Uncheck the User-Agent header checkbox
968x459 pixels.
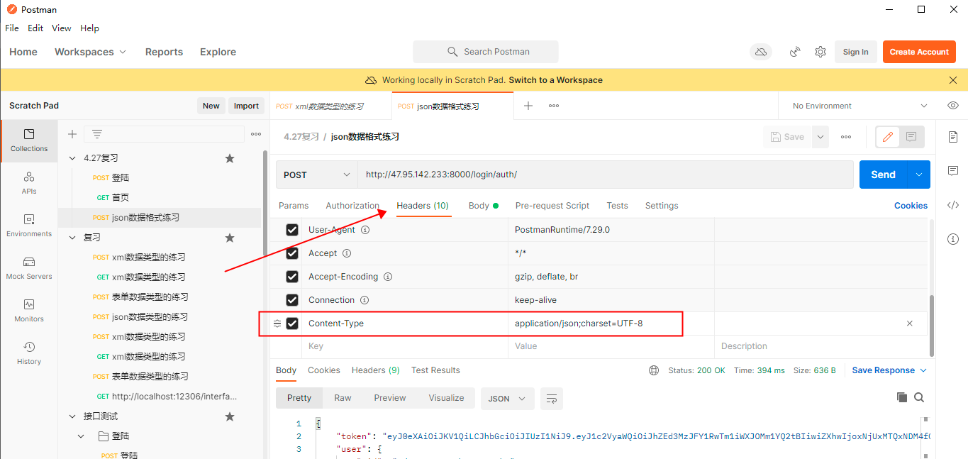[x=291, y=230]
